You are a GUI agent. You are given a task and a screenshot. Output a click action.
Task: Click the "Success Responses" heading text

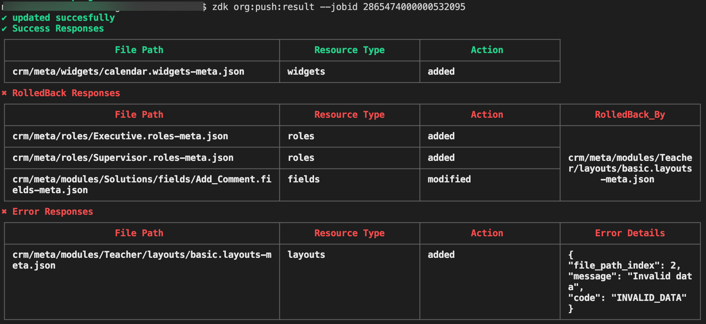58,29
